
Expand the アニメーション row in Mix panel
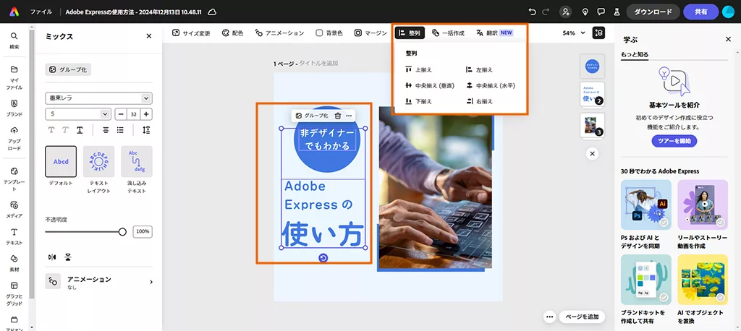(x=98, y=282)
